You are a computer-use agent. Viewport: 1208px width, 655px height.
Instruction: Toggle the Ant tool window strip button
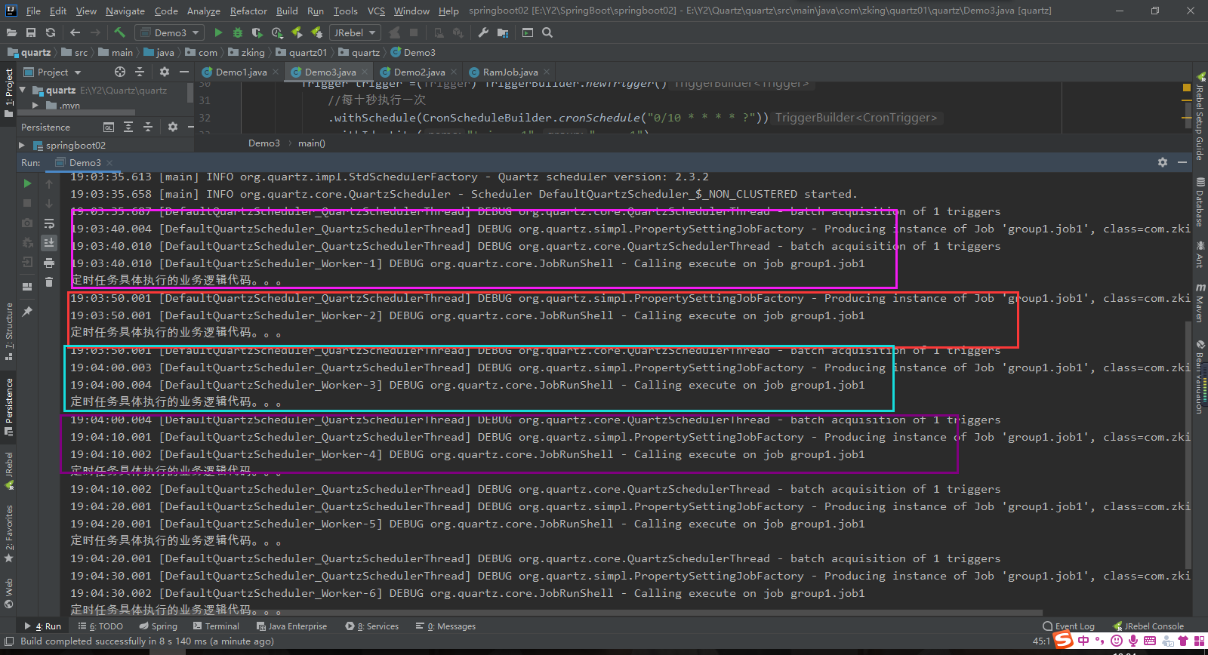coord(1200,254)
